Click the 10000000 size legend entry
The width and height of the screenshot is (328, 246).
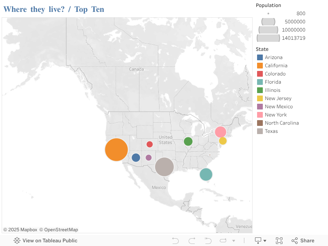point(282,30)
